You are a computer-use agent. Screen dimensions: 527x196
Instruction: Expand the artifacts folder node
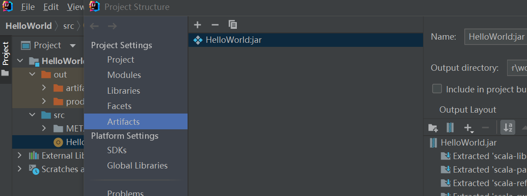point(44,88)
